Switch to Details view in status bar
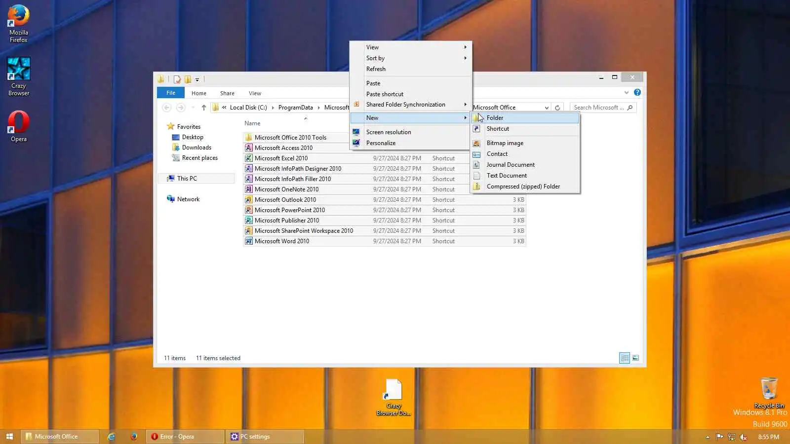 point(625,358)
